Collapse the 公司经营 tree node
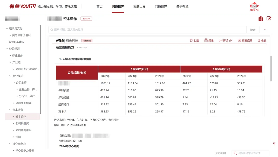278x157 pixels. [7, 49]
